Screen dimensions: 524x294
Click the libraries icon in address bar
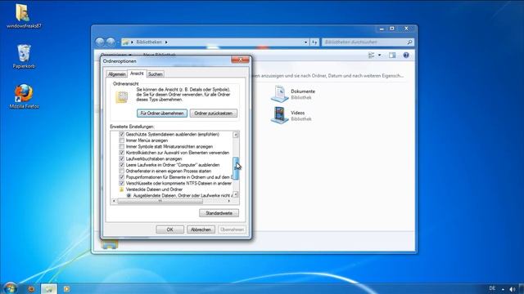pos(125,42)
